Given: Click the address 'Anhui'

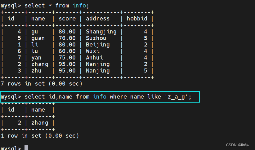Looking at the screenshot, I should pos(94,58).
